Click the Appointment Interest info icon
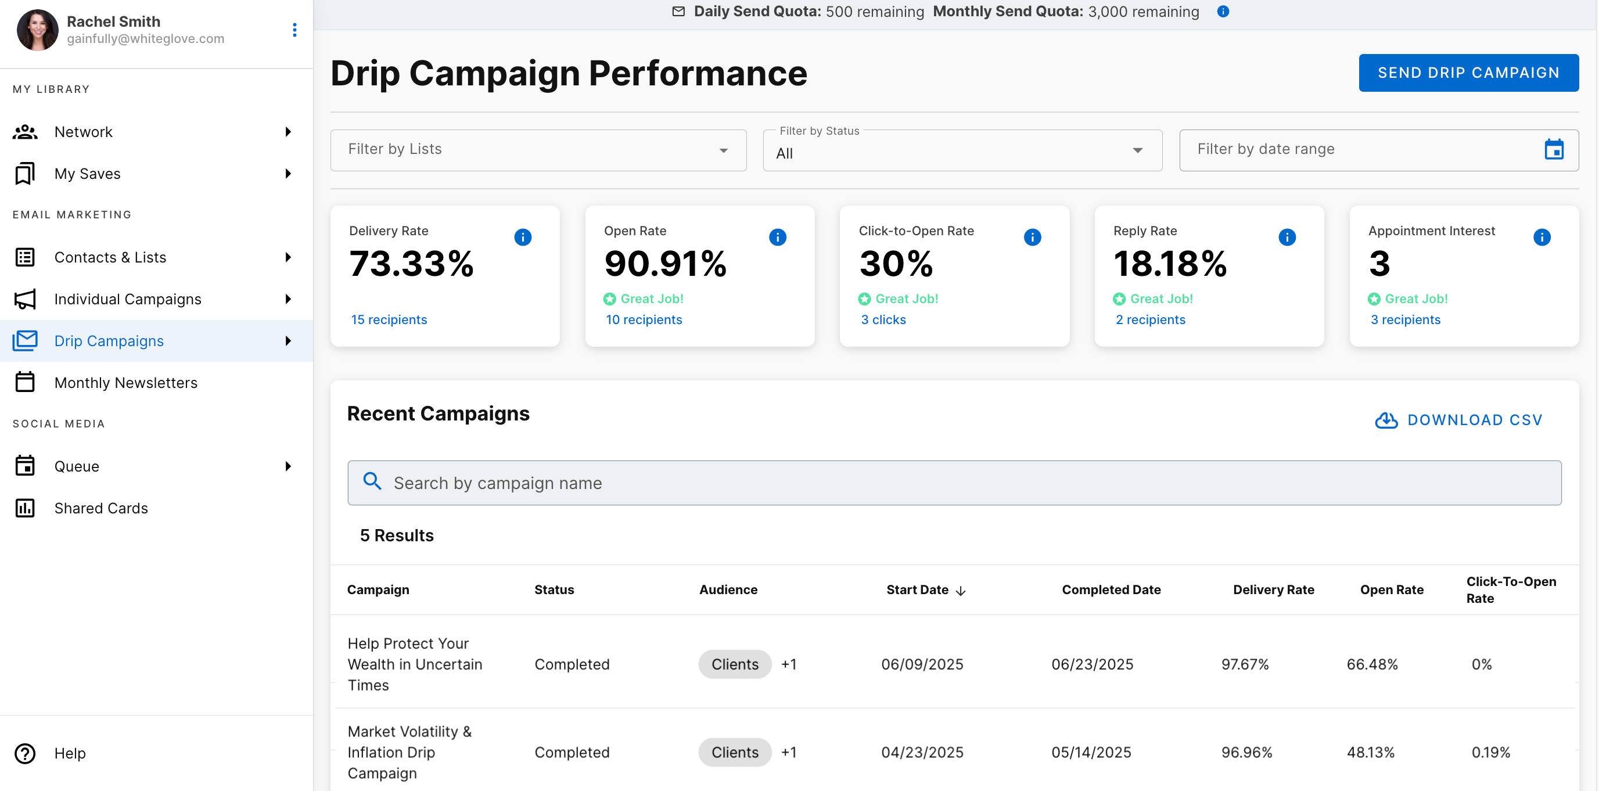 coord(1541,237)
